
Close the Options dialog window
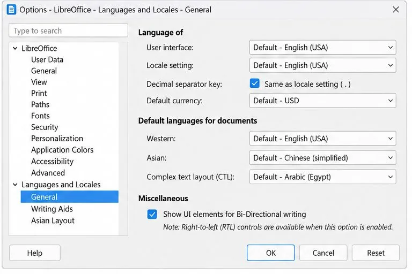[396, 10]
